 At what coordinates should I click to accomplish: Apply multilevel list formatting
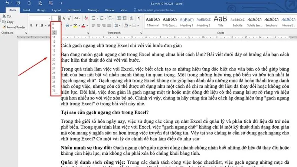point(110,18)
